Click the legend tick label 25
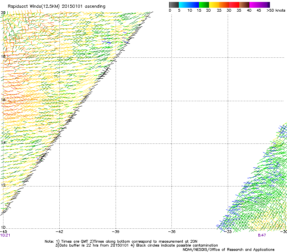287x252 pixels. 219,10
